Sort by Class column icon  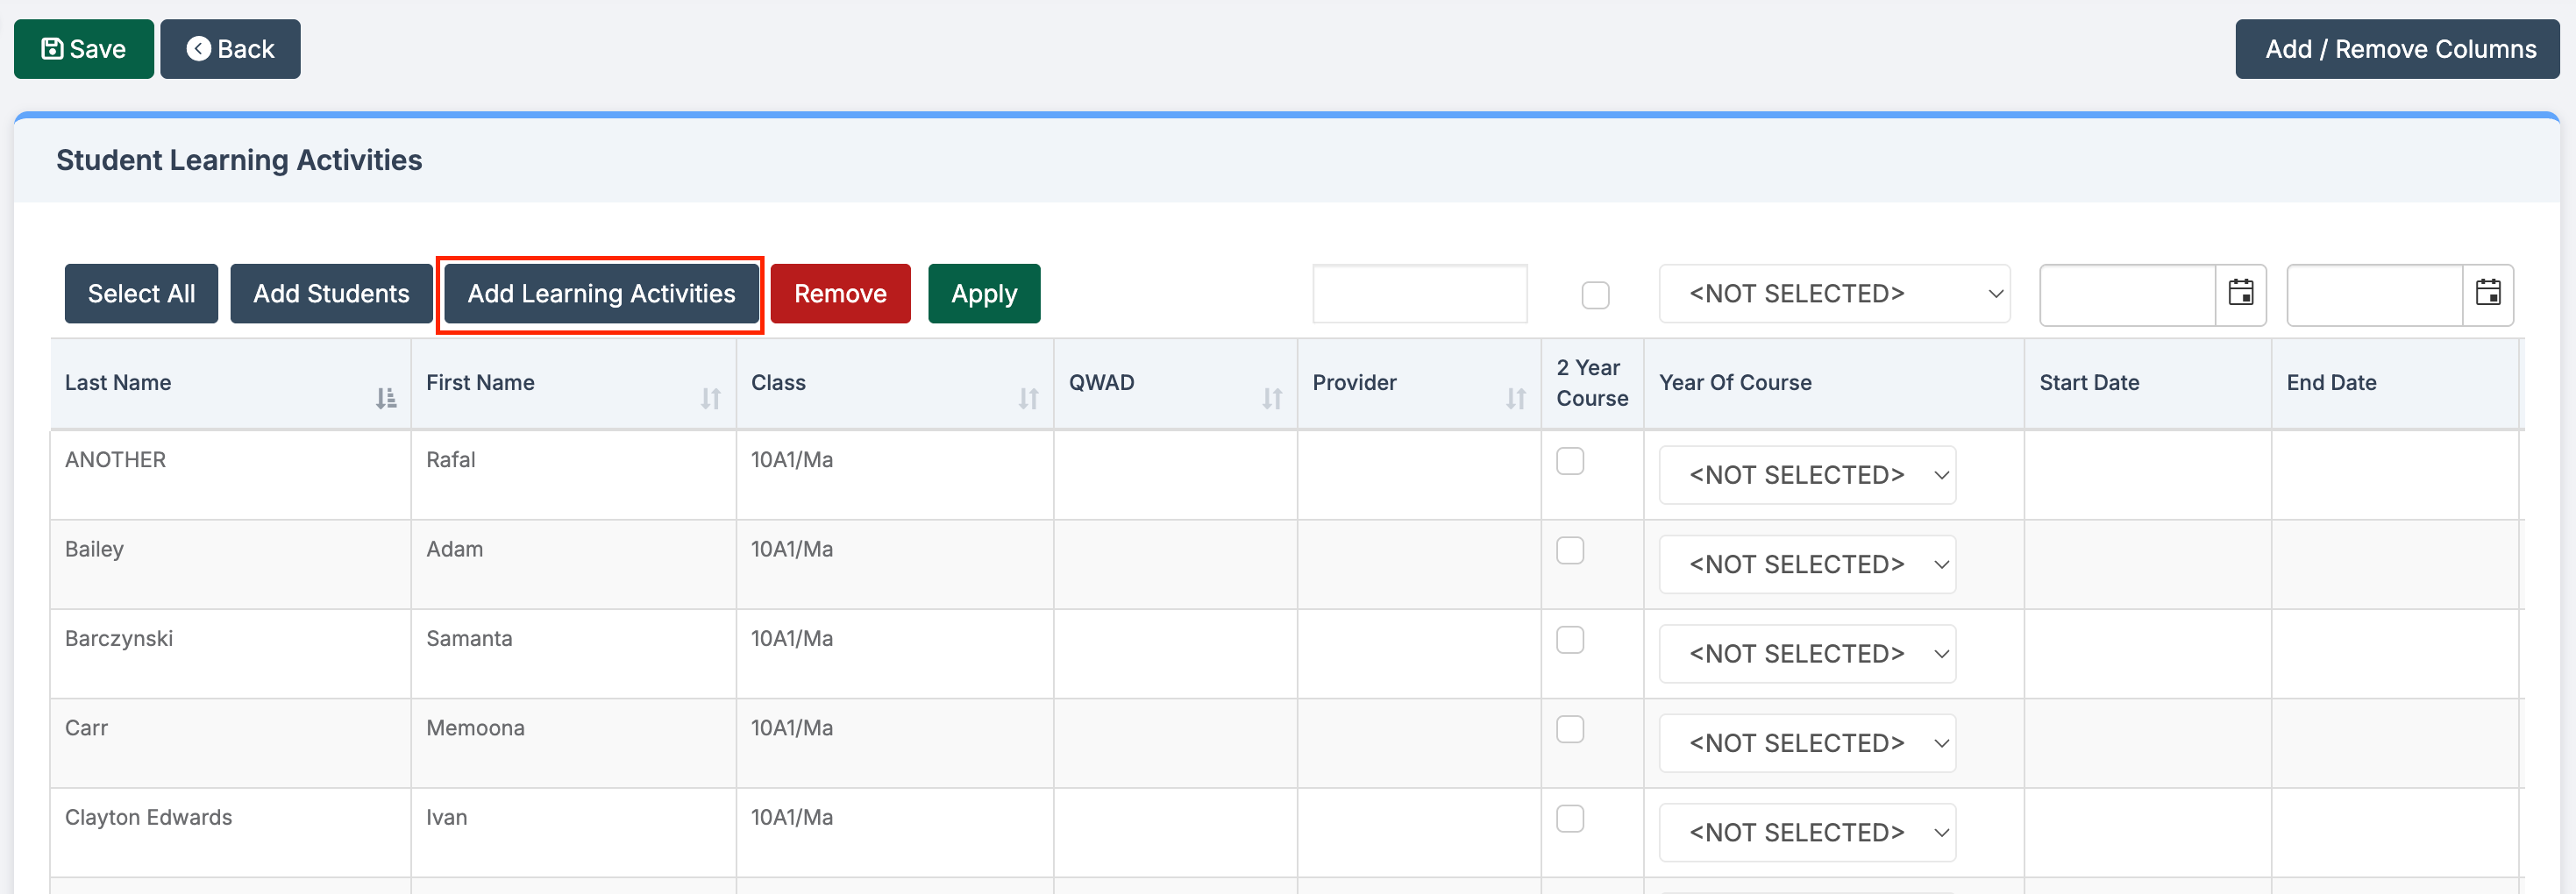(x=1028, y=399)
